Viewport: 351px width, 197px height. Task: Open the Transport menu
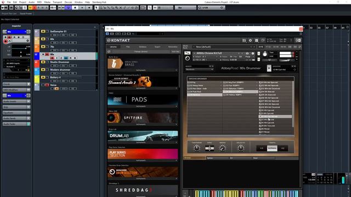[57, 2]
